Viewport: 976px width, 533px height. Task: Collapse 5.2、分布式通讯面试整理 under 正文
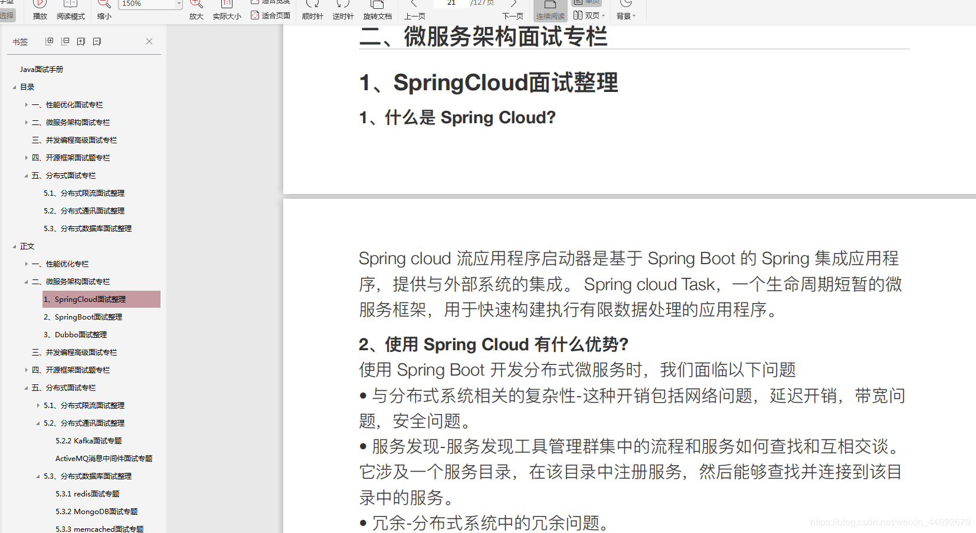click(x=38, y=423)
